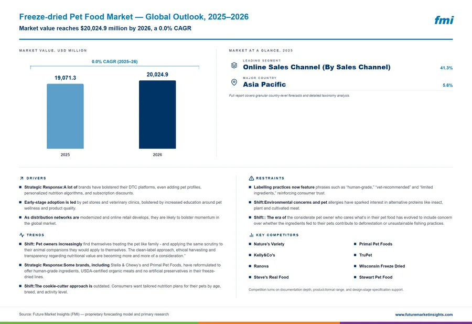Open the www.futuremarketinsights.com link
The width and height of the screenshot is (472, 324).
[x=424, y=315]
